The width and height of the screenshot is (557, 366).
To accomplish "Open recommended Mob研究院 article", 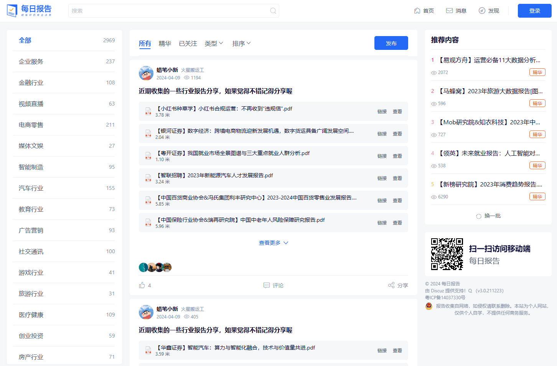I will point(489,122).
